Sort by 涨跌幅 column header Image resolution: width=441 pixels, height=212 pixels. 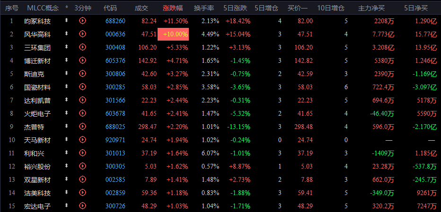(173, 8)
